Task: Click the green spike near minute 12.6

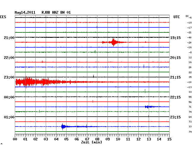Action: 145,91
